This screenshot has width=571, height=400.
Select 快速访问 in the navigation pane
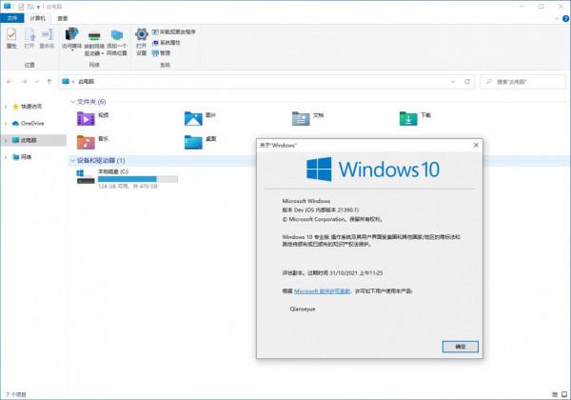[31, 107]
